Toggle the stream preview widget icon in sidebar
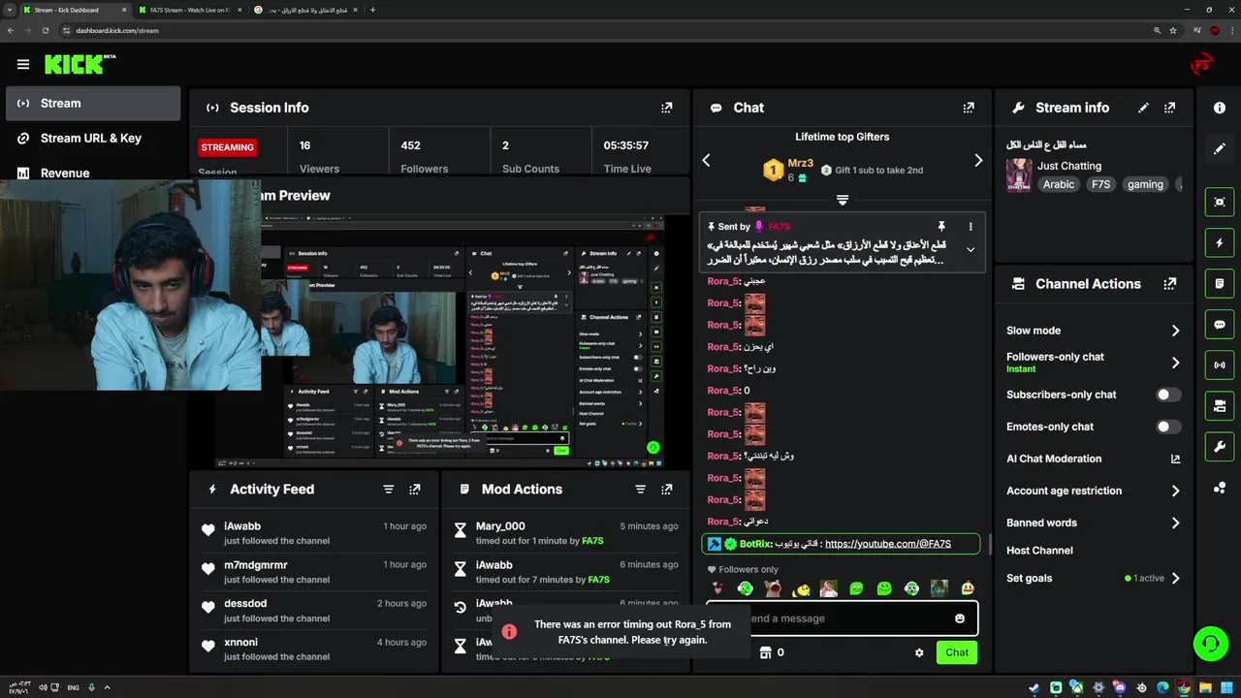 [1220, 202]
